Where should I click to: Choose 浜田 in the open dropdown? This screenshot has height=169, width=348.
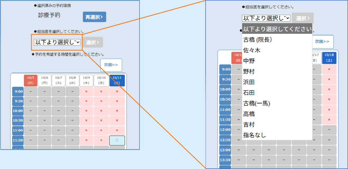tap(249, 82)
